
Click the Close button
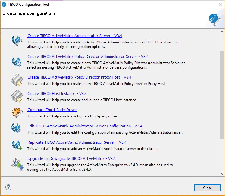click(207, 188)
